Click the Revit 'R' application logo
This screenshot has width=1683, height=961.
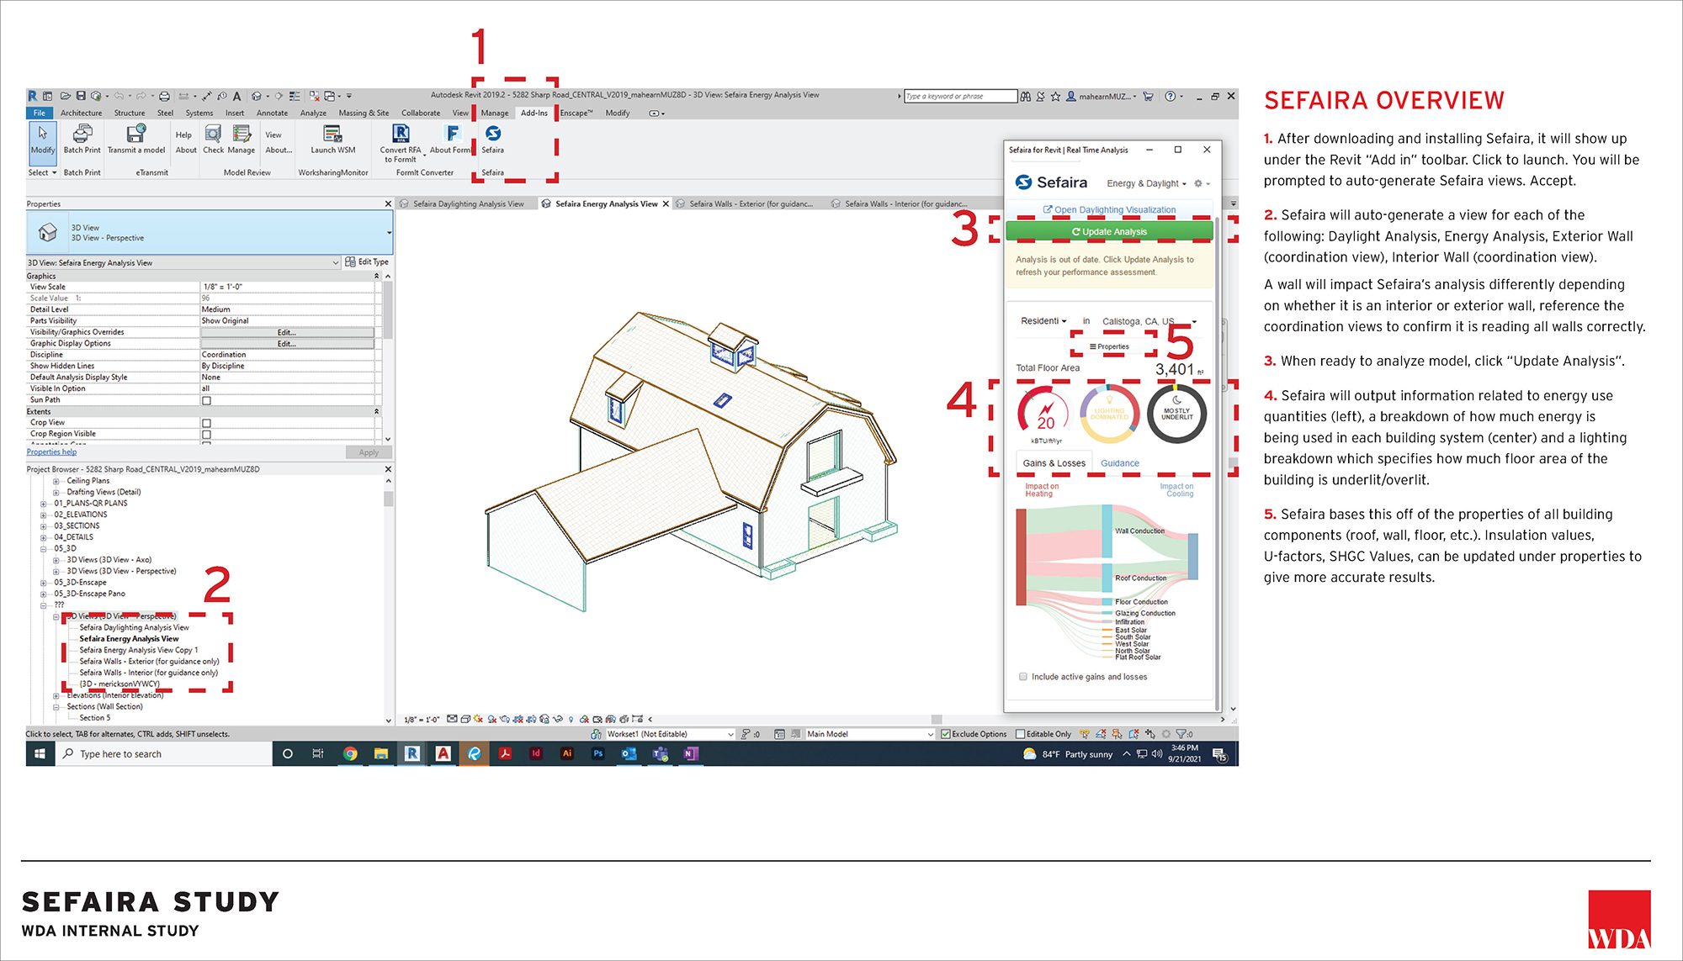(32, 96)
